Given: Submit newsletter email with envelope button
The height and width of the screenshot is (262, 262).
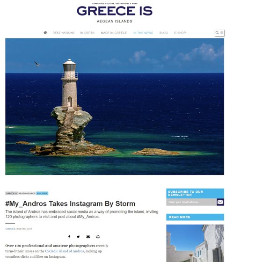Looking at the screenshot, I should click(x=220, y=202).
